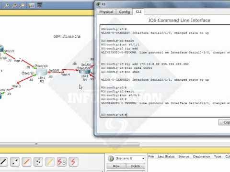Screen dimensions: 230x172
Task: Click the Wan 4 link label
Action: pos(66,75)
